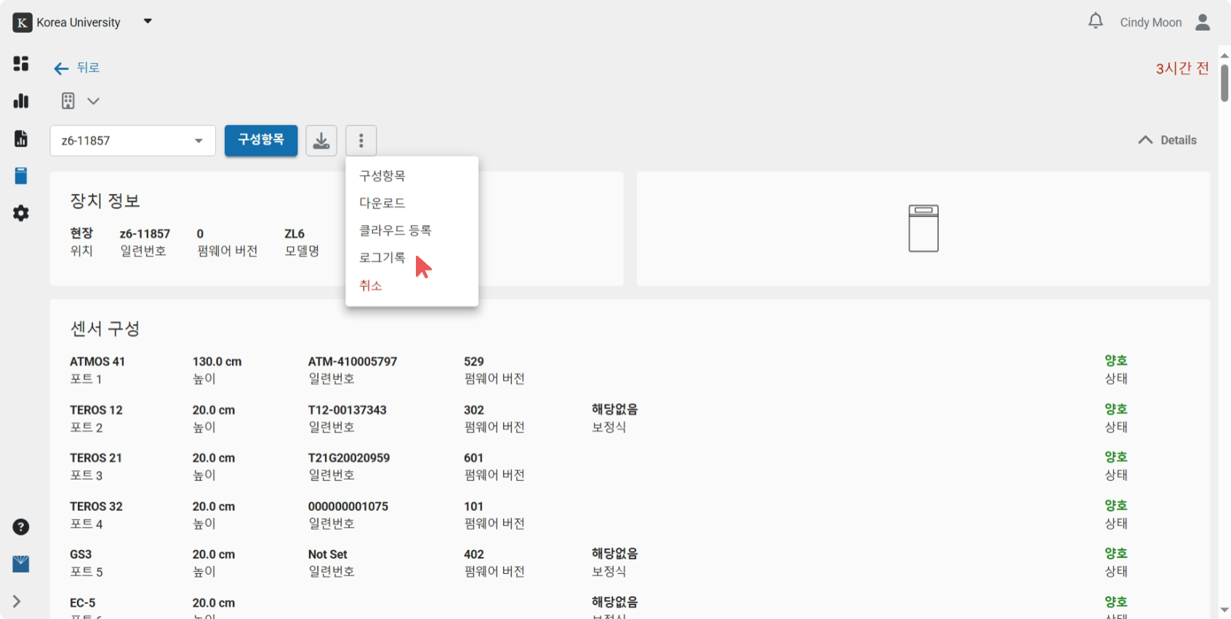Click firmware version 302
Screen dimensions: 1231x619
(x=474, y=410)
